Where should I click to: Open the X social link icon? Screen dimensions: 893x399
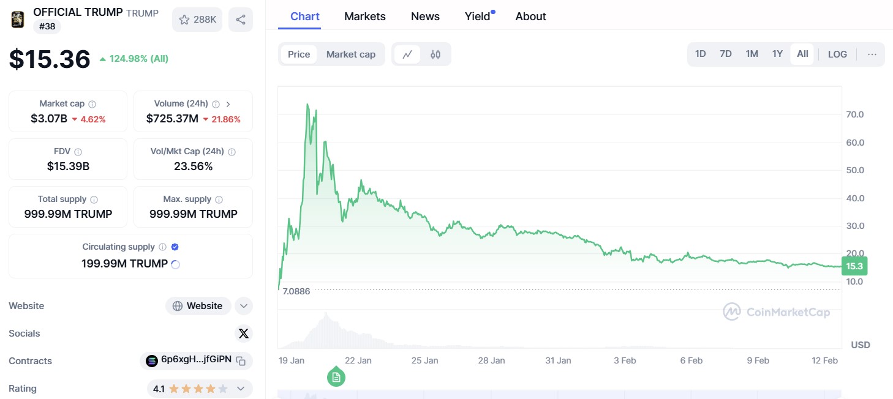click(x=244, y=334)
